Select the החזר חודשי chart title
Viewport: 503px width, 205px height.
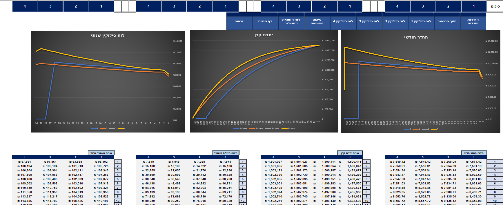[x=416, y=37]
